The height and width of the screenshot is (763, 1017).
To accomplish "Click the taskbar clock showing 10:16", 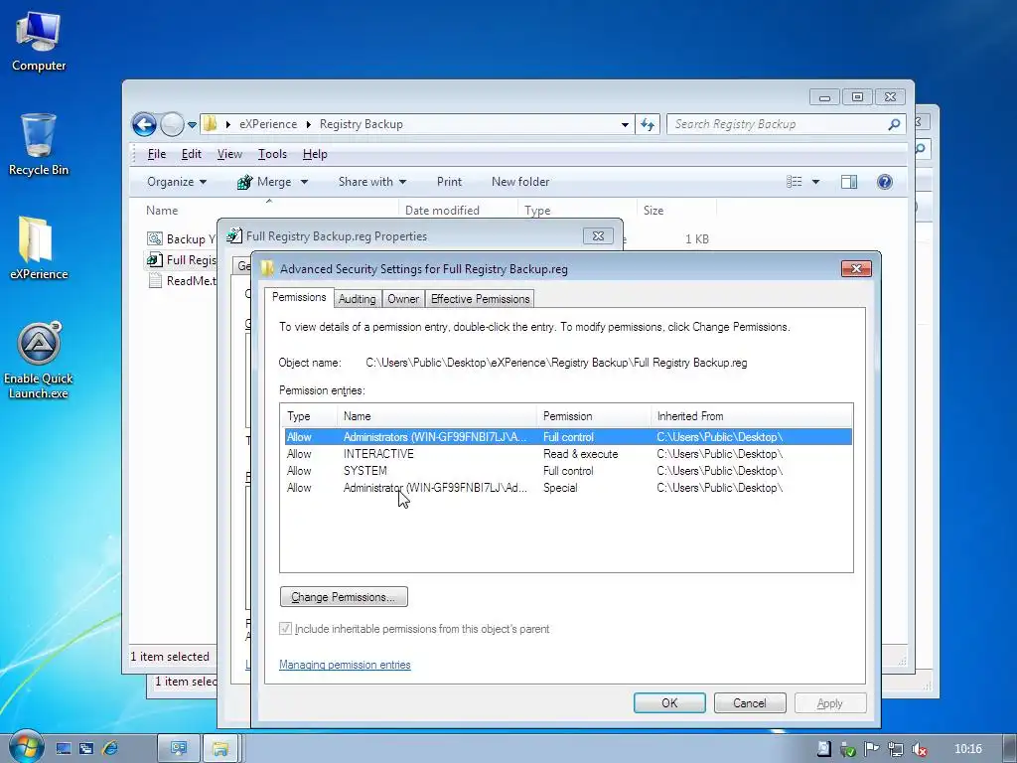I will (x=967, y=749).
